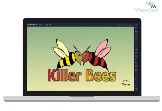This screenshot has width=162, height=111.
Task: Enter fullscreen mode from side toolbar
Action: (136, 28)
